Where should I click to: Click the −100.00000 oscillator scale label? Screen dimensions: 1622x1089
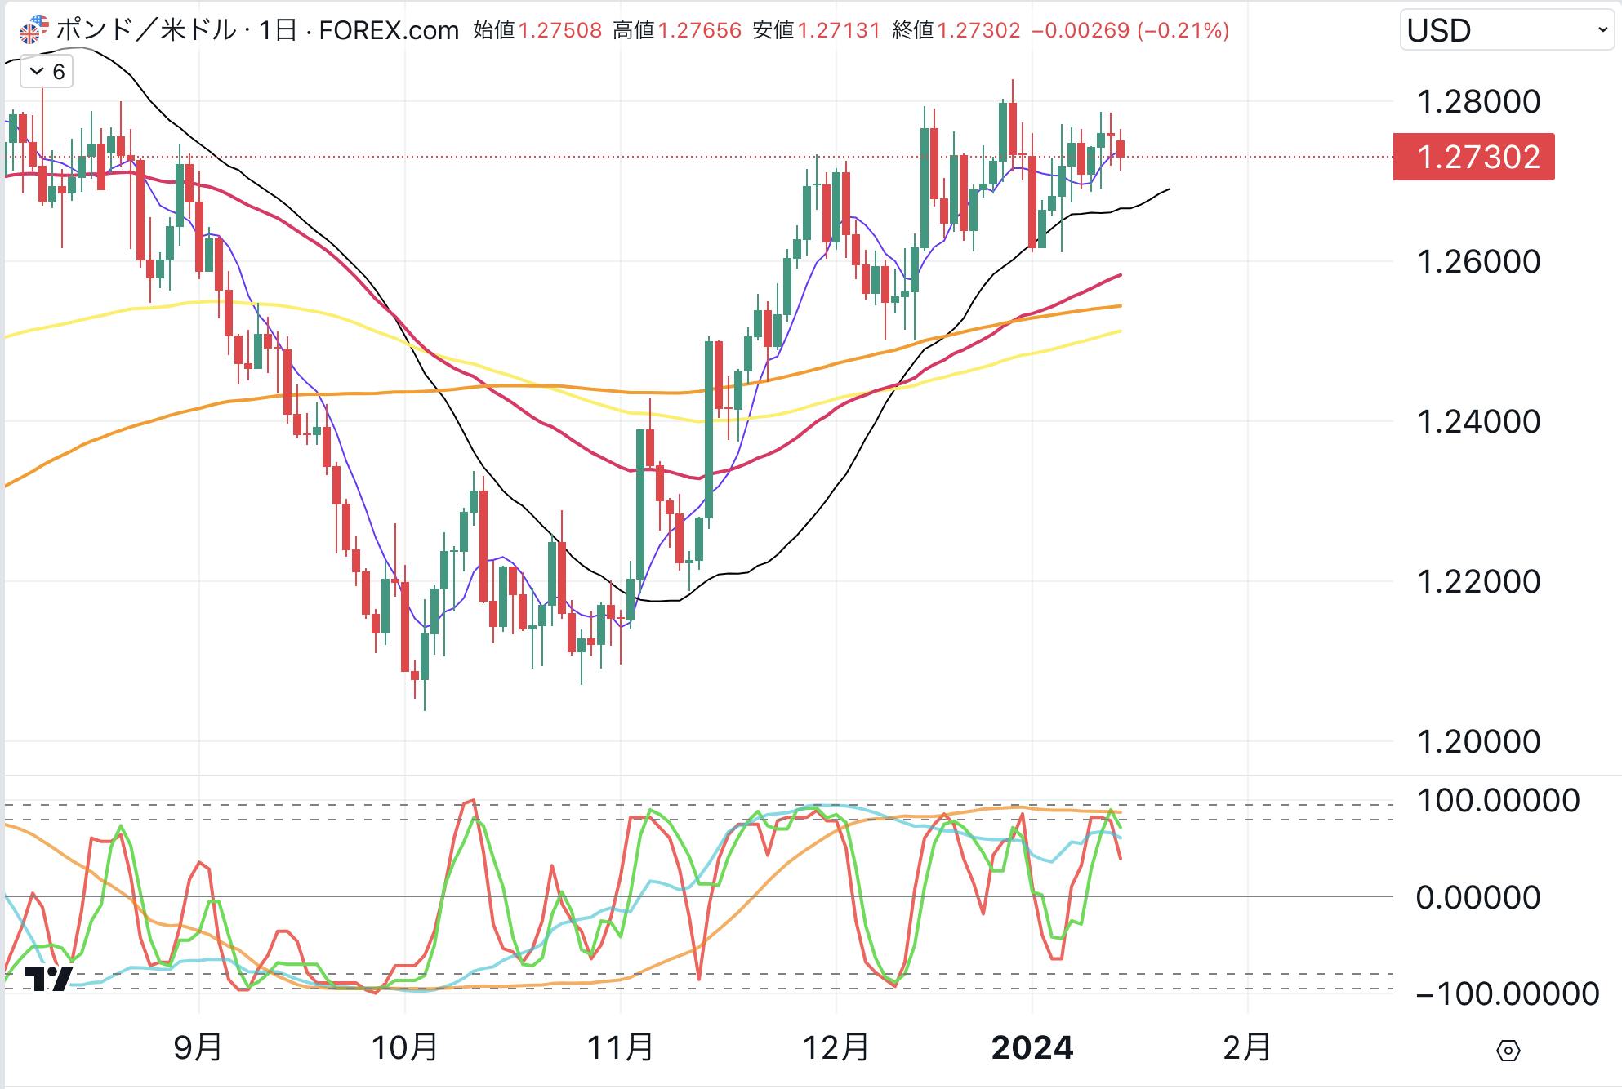(1508, 993)
